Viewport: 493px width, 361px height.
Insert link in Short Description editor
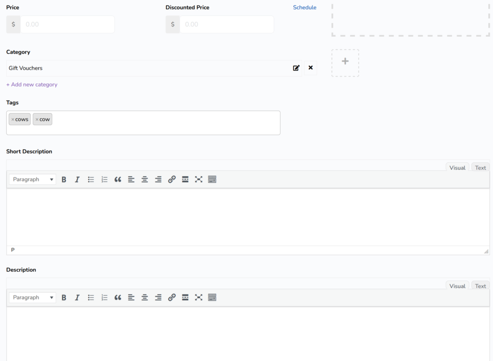pos(172,180)
